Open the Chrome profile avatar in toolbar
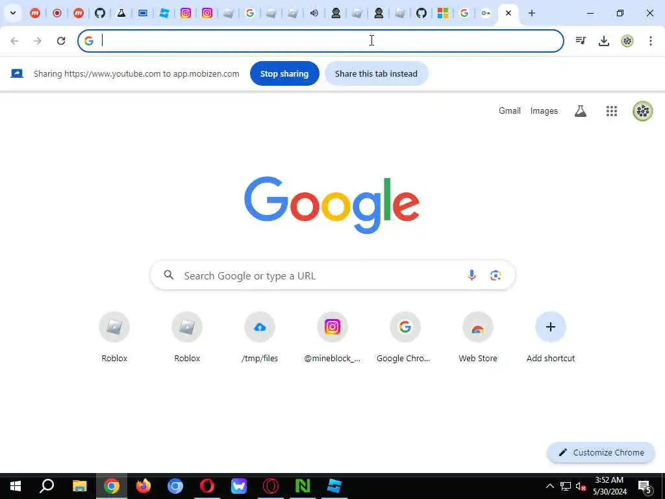 (x=627, y=41)
